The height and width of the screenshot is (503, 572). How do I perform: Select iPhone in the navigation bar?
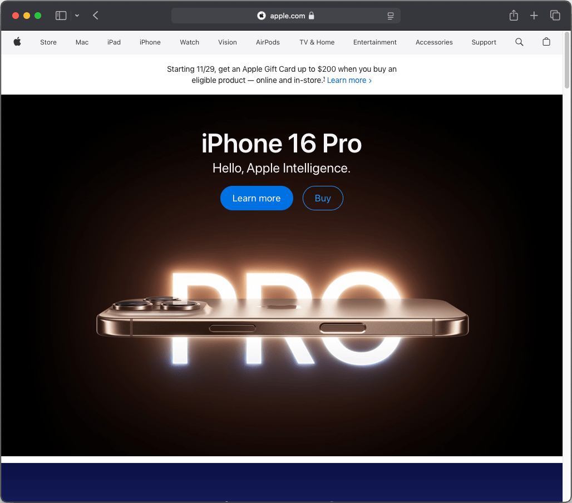click(150, 42)
